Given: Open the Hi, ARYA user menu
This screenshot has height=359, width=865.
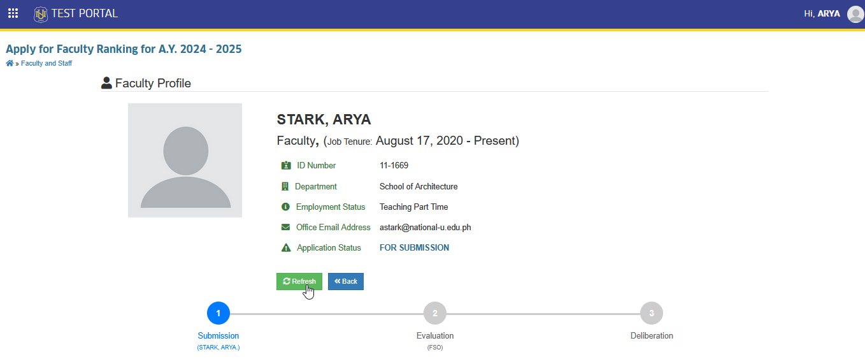Looking at the screenshot, I should coord(822,13).
